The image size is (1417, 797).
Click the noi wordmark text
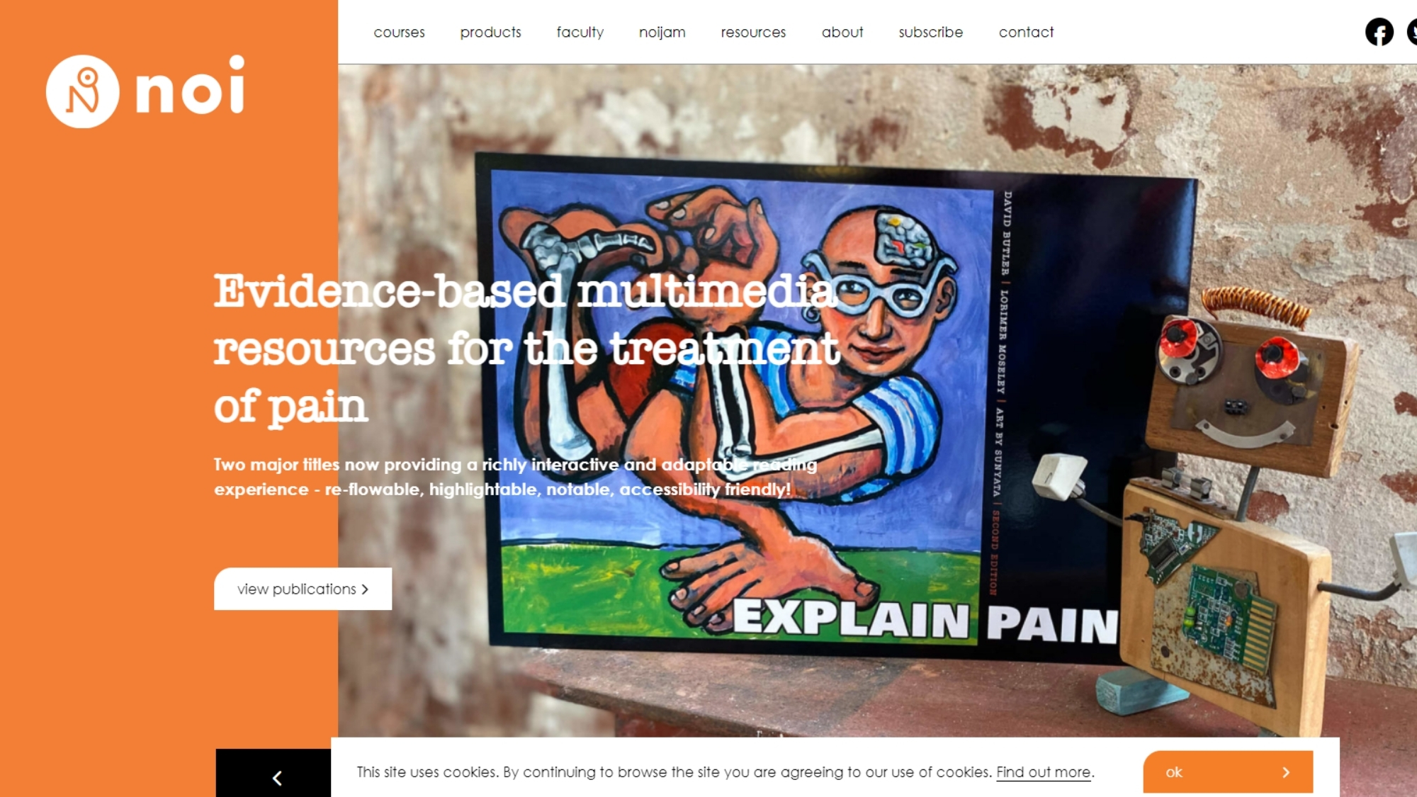tap(189, 86)
